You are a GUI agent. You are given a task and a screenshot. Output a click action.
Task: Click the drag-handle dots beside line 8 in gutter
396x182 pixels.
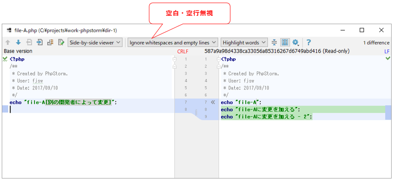click(196, 112)
